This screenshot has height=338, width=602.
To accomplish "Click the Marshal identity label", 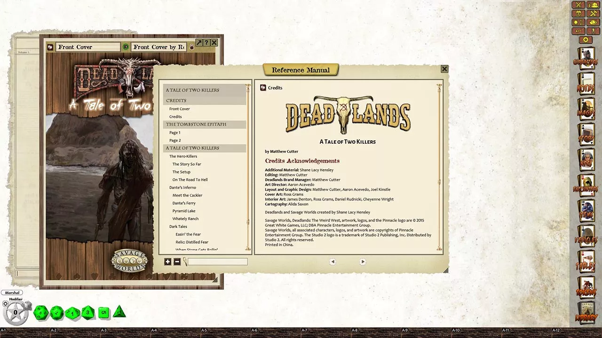I will coord(12,292).
